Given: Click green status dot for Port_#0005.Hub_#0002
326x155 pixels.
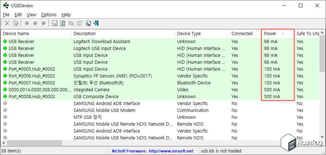Looking at the screenshot, I should (x=5, y=69).
